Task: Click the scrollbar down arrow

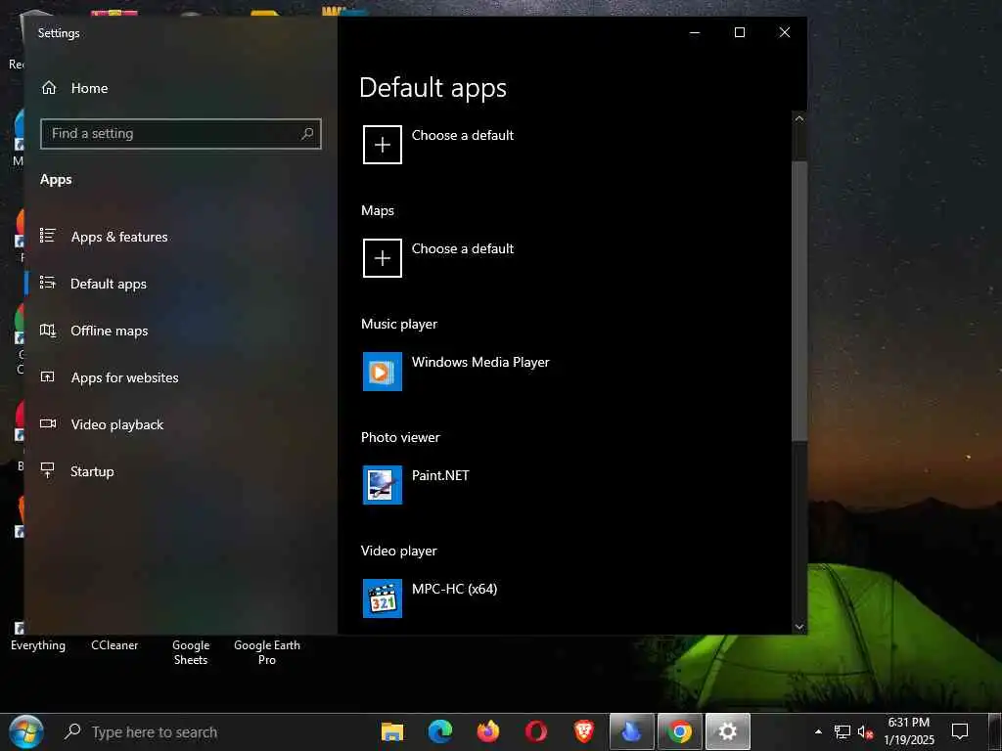Action: click(x=798, y=627)
